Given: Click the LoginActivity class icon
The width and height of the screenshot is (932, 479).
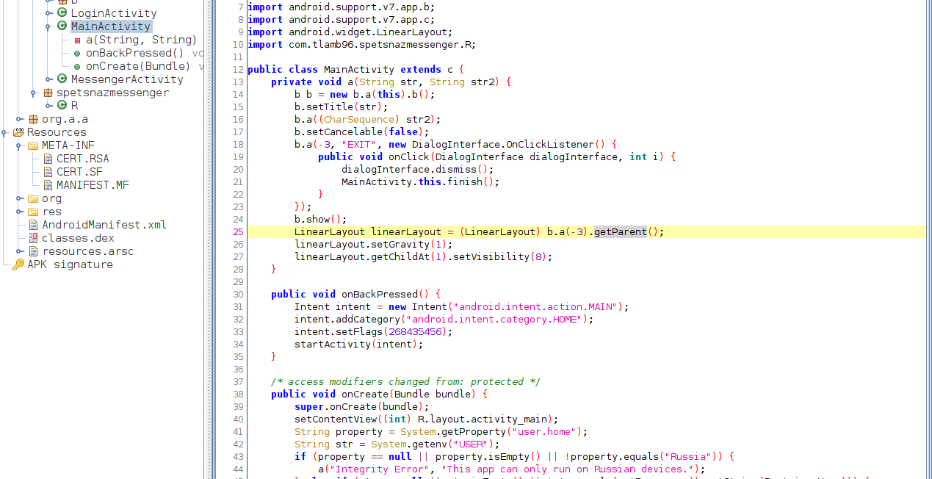Looking at the screenshot, I should 62,13.
